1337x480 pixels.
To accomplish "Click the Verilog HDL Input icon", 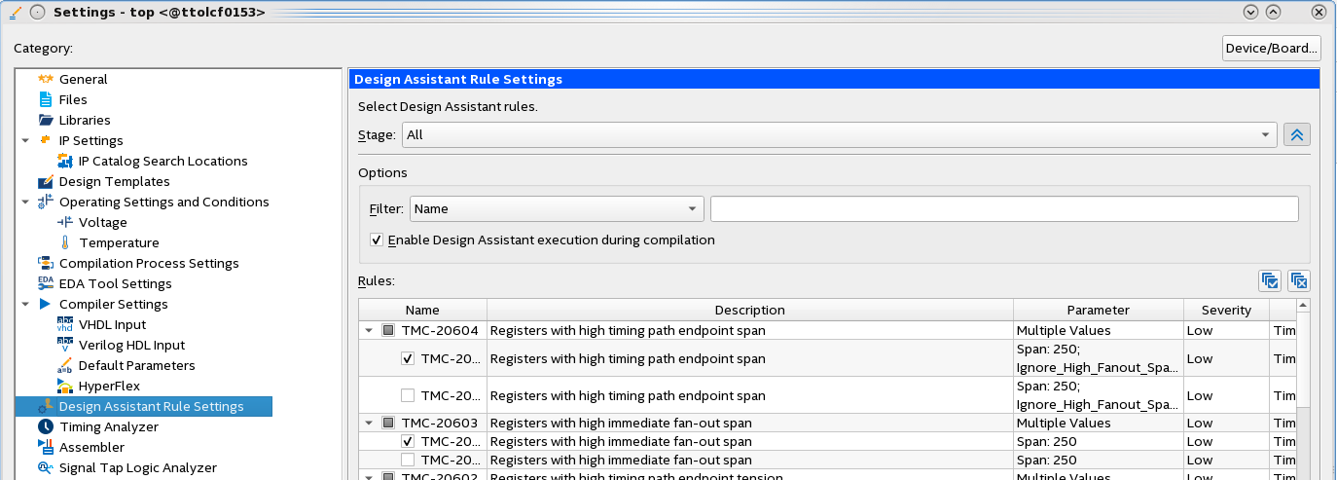I will (65, 345).
